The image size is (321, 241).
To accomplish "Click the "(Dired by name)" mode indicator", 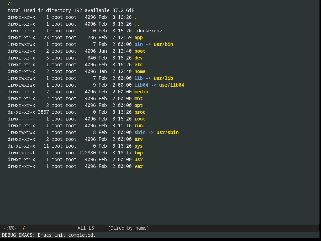I will click(129, 228).
